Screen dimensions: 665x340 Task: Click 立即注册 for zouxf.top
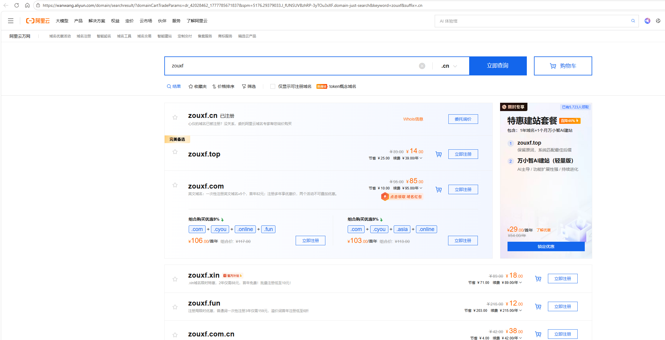tap(463, 154)
